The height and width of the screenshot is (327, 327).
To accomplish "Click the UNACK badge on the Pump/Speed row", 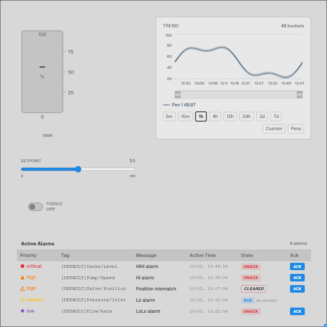I will (251, 278).
